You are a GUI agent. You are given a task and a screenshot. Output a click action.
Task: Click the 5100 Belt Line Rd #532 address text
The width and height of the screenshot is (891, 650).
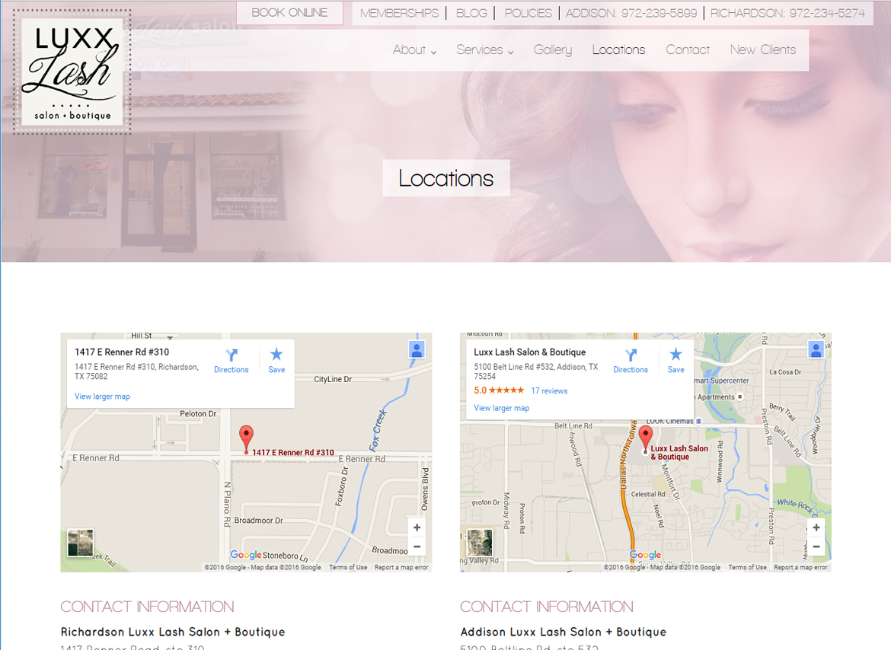(536, 371)
